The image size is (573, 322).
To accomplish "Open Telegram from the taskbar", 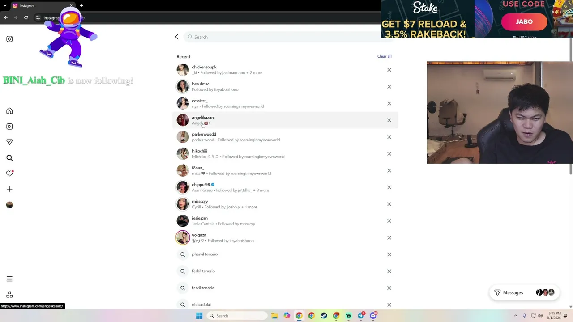I will point(361,316).
